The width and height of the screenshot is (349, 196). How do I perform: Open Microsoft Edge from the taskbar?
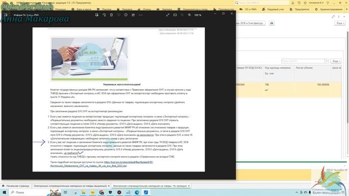pos(137,192)
